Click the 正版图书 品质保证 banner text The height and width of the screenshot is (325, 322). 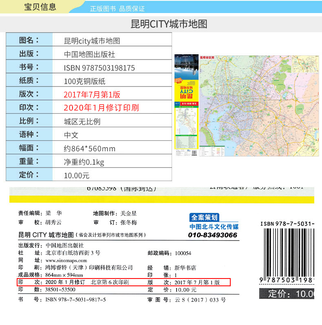(x=117, y=9)
